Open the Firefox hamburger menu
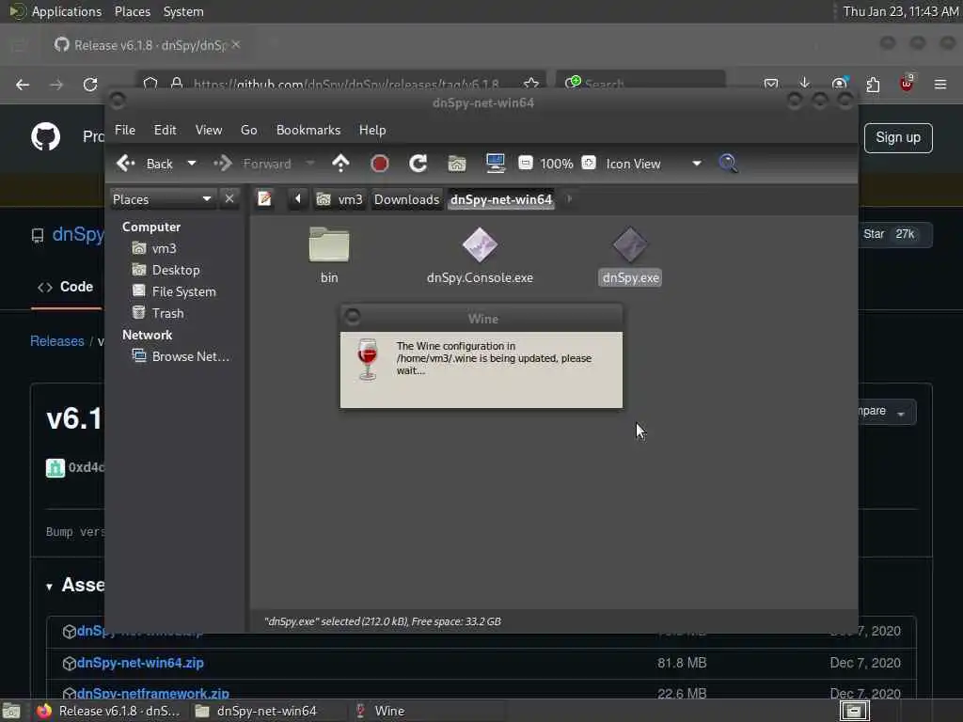963x722 pixels. pos(940,84)
